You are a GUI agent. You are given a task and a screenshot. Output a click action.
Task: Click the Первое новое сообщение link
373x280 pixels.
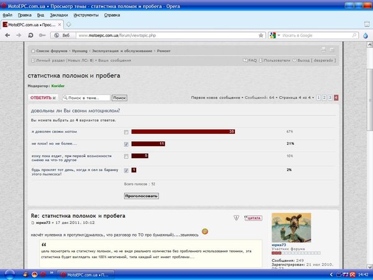coord(216,98)
